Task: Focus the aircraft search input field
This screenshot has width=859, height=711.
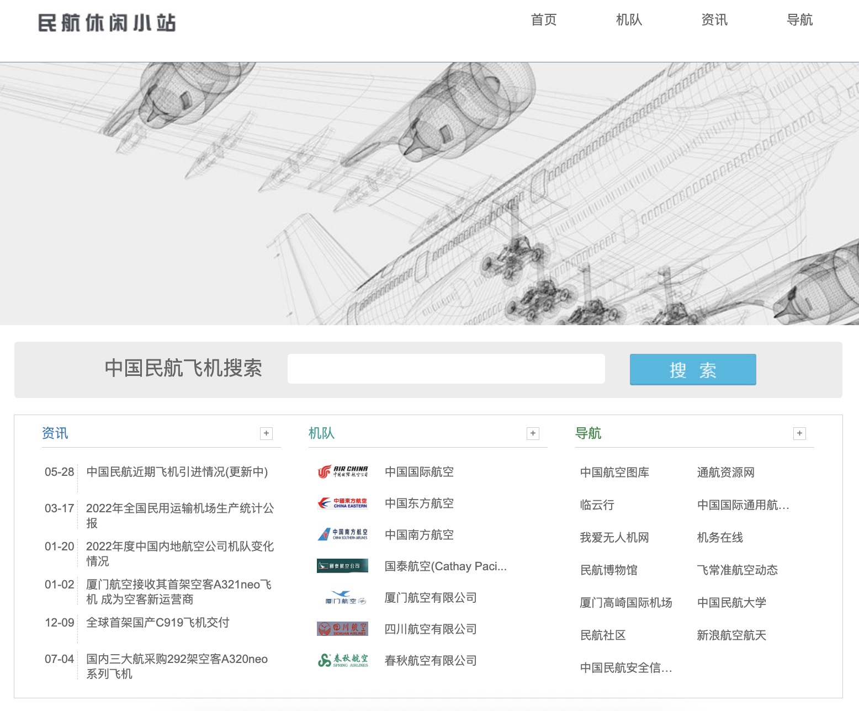Action: [x=446, y=369]
